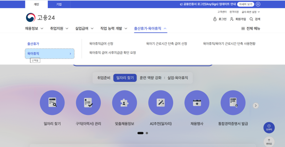The height and width of the screenshot is (147, 285).
Task: Open the 원격지원 link
Action: click(234, 12)
